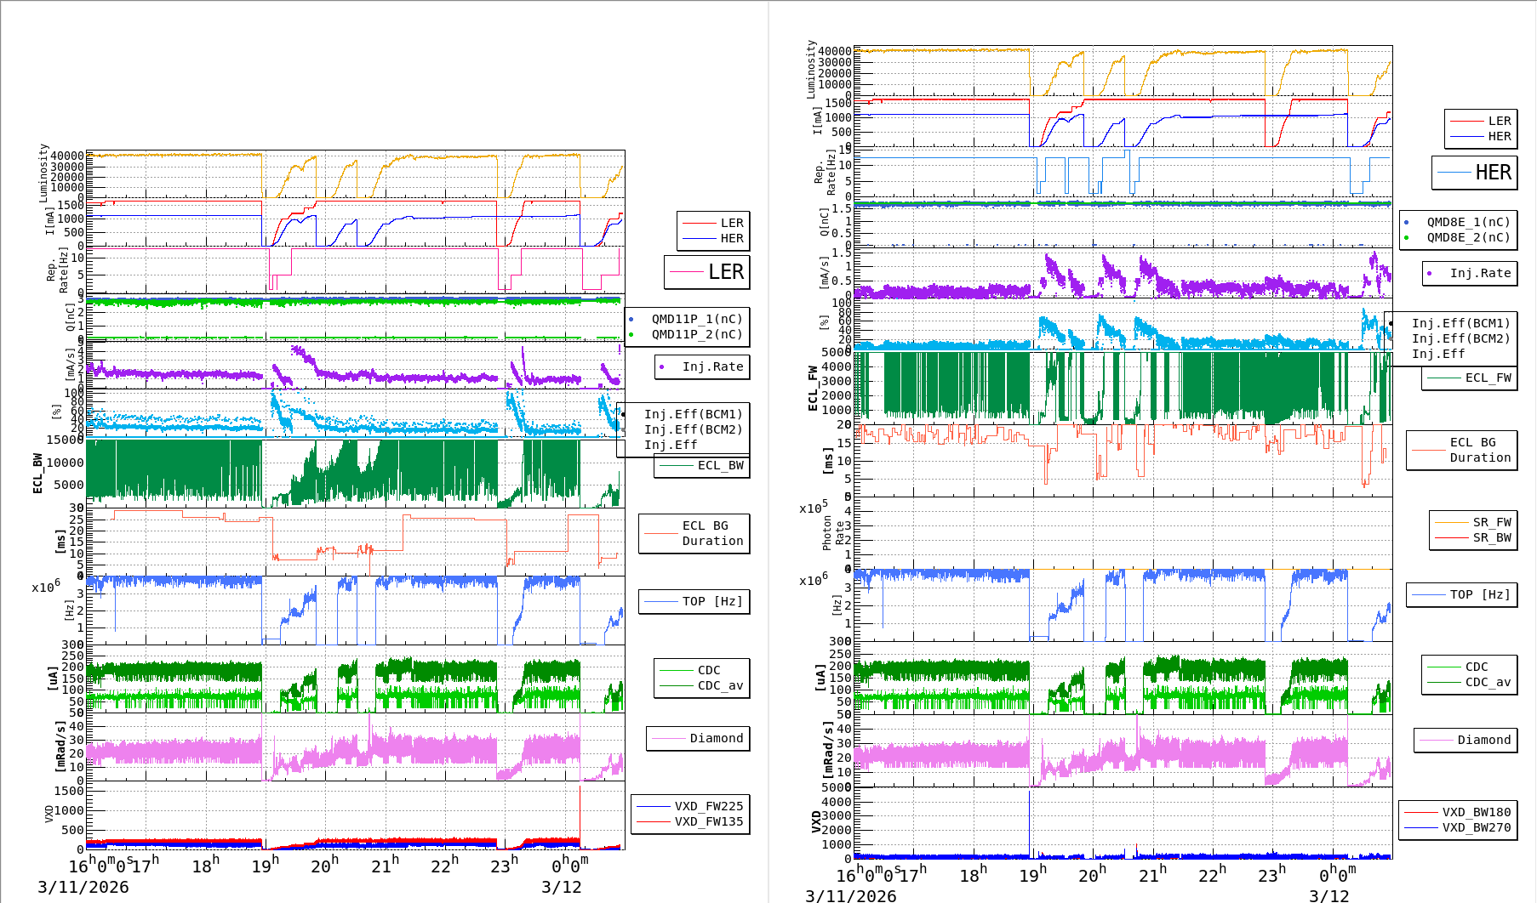
Task: Click the SR_FW legend entry
Action: pyautogui.click(x=1492, y=522)
